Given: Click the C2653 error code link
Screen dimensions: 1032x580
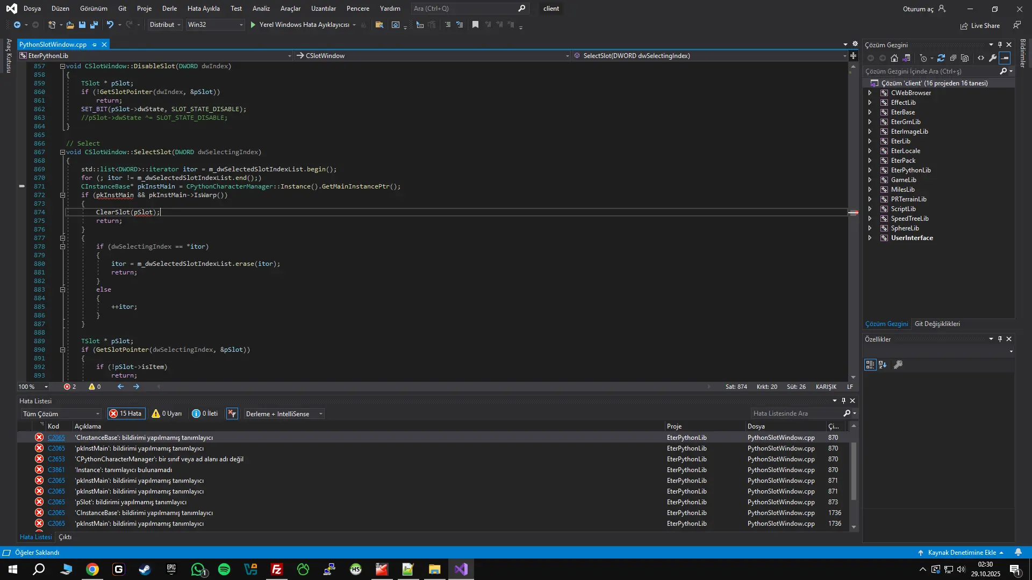Looking at the screenshot, I should click(56, 459).
